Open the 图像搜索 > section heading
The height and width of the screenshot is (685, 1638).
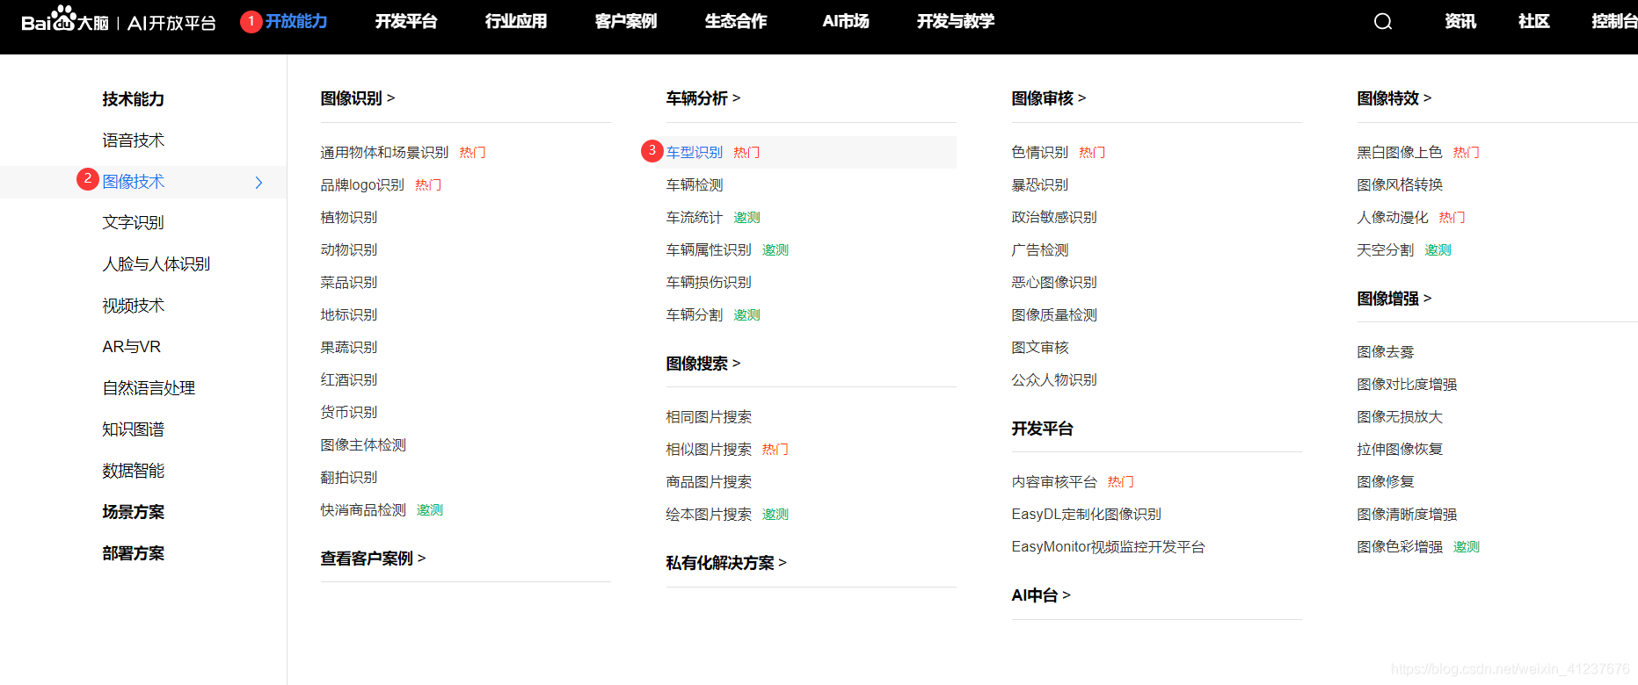click(703, 364)
